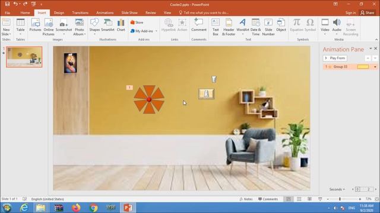Open Firefox from the taskbar

pos(76,208)
